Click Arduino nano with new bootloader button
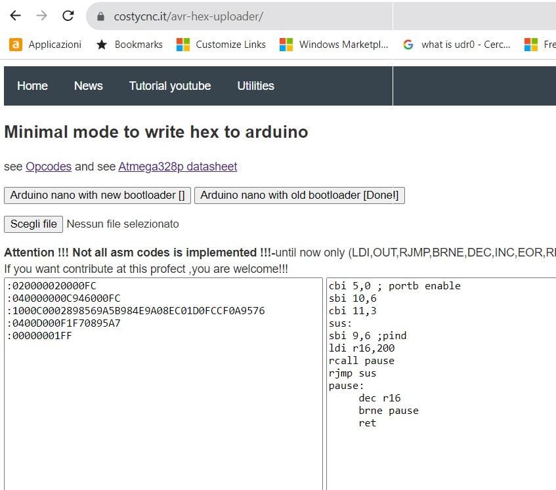 [98, 195]
